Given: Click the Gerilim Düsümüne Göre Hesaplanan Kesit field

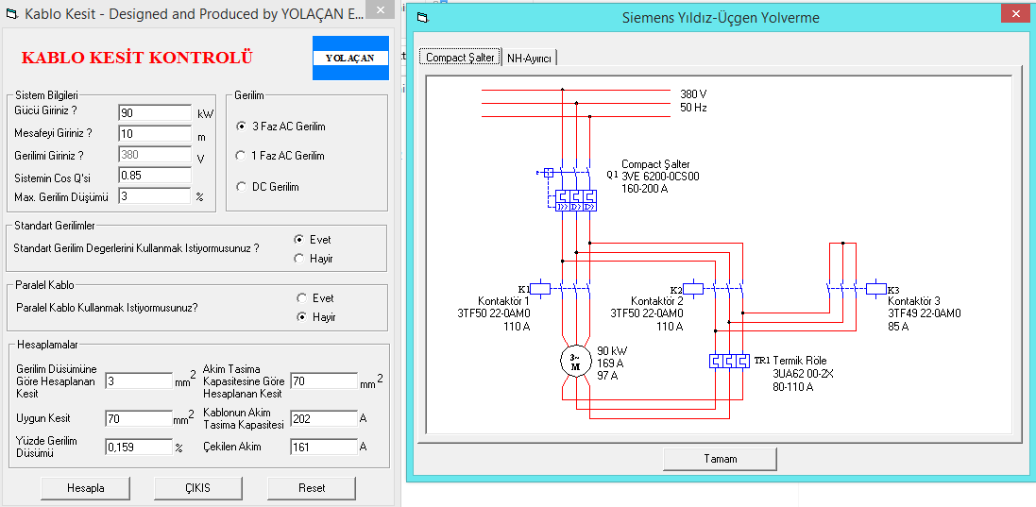Looking at the screenshot, I should tap(139, 380).
